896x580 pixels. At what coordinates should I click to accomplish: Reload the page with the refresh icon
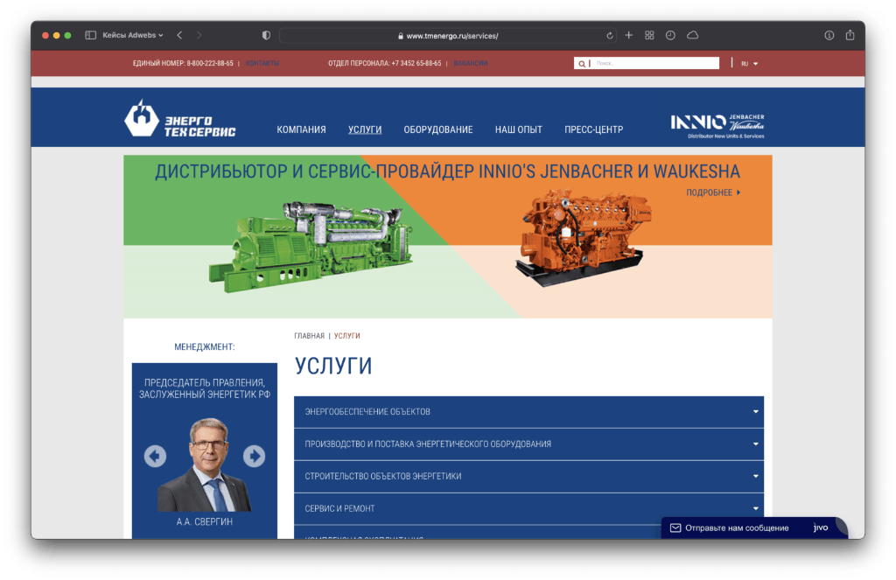click(610, 35)
